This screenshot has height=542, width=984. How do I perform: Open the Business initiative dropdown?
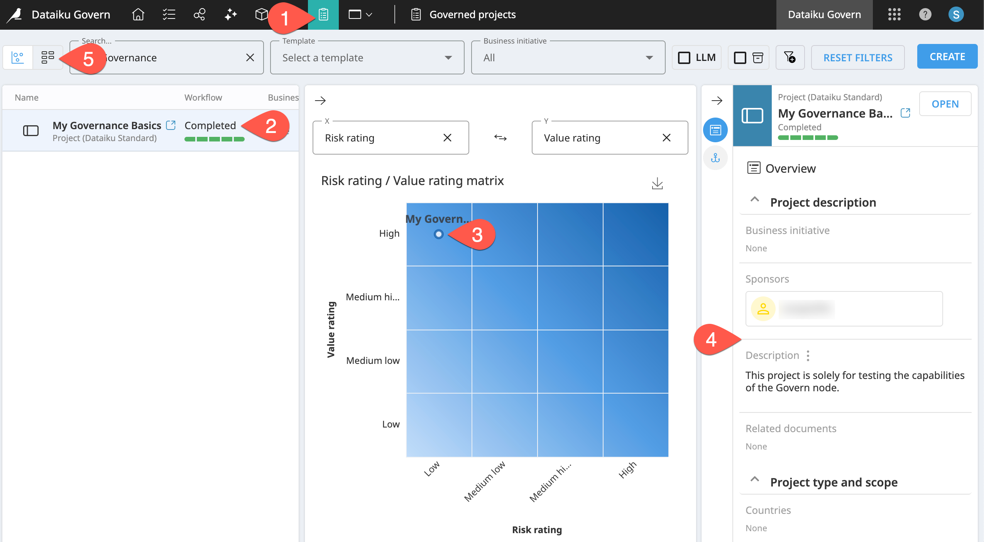point(568,57)
